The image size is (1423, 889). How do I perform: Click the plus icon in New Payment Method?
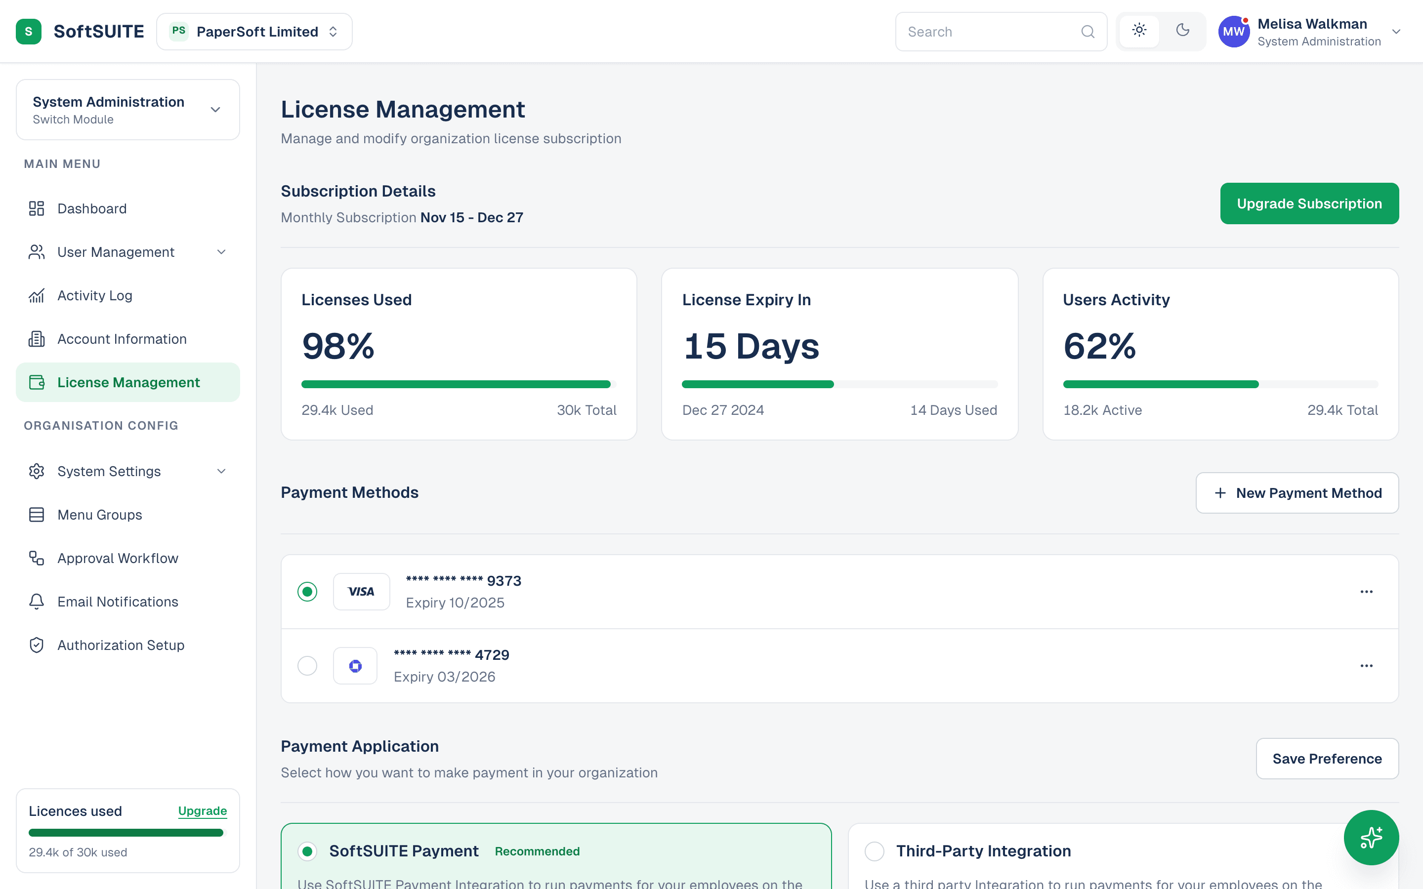point(1220,493)
